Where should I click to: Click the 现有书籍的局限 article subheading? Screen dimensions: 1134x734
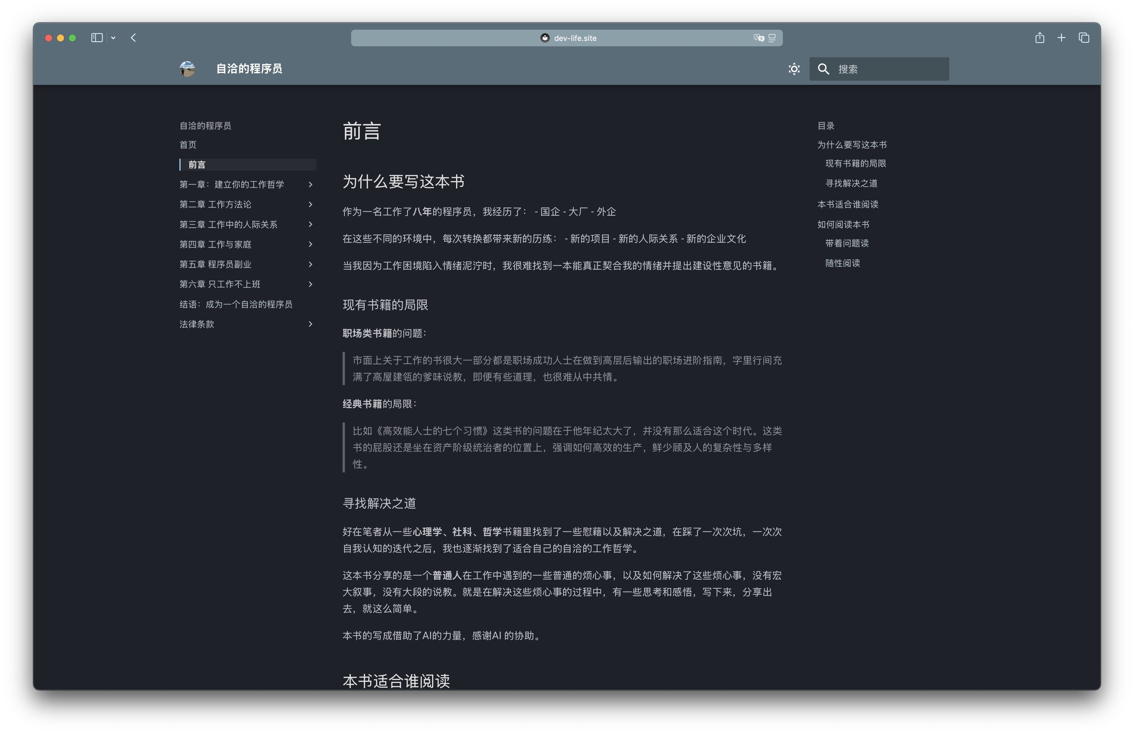pos(385,305)
